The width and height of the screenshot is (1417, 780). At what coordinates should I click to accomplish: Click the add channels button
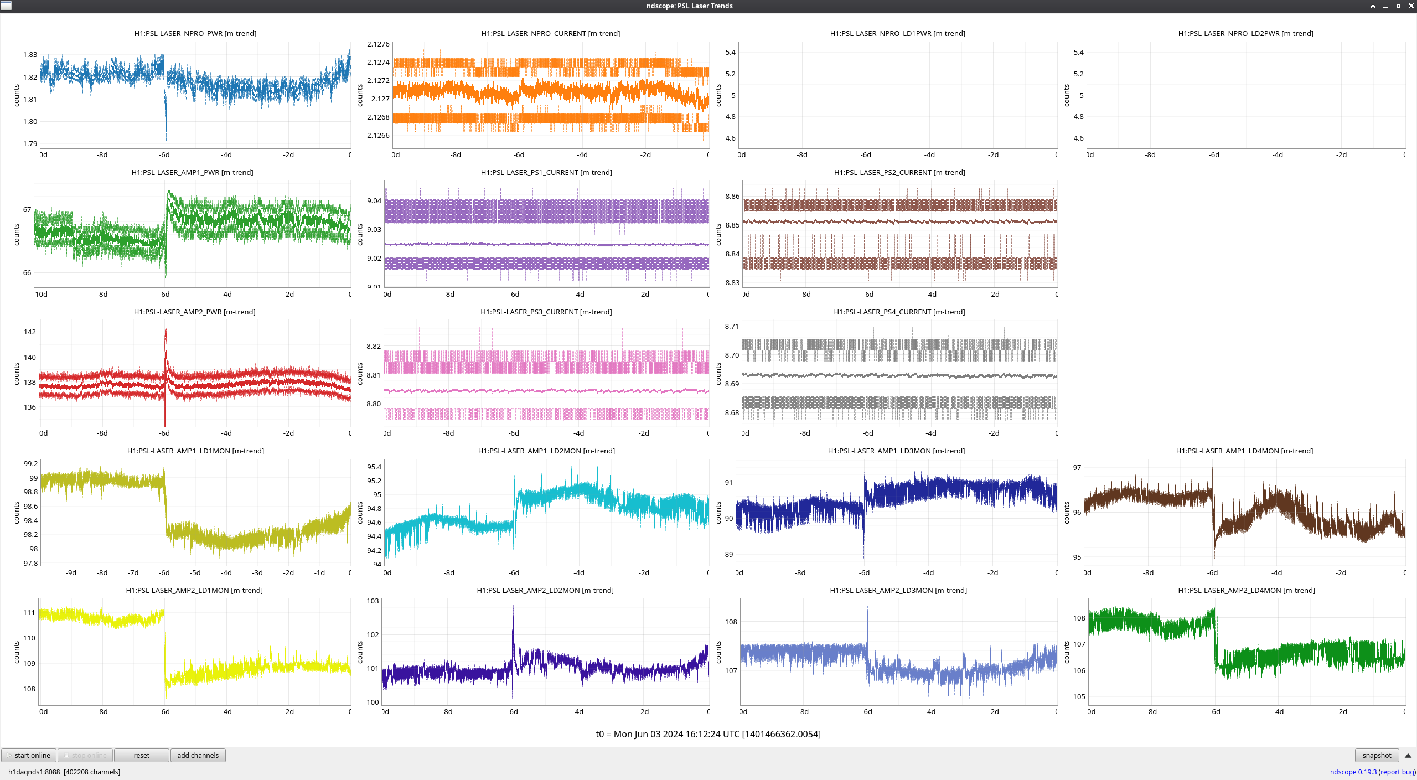coord(198,755)
